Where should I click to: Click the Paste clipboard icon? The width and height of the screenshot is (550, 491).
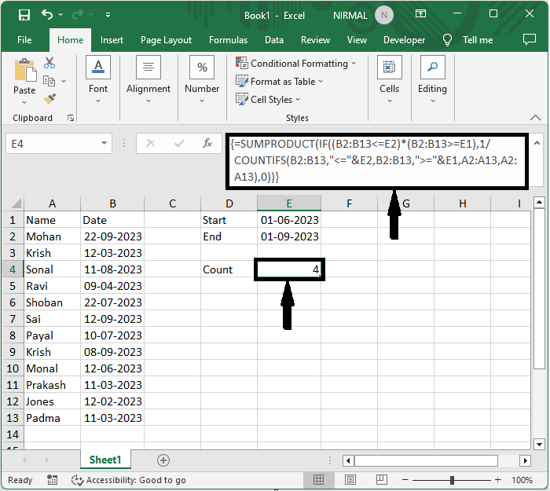[25, 71]
